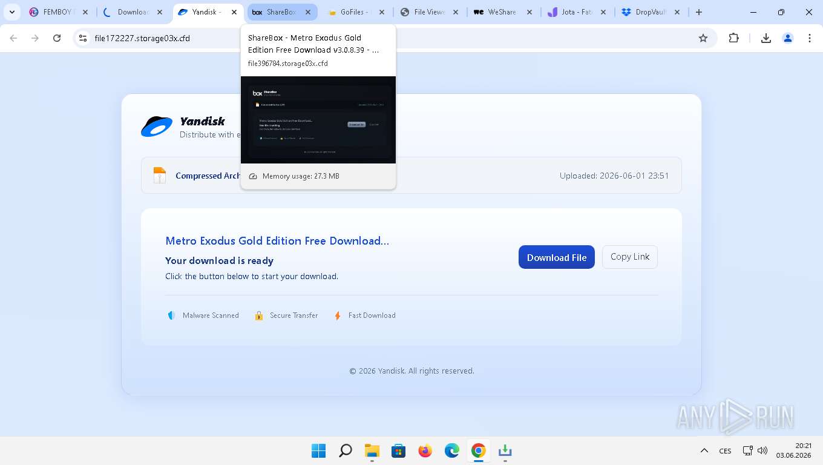The height and width of the screenshot is (465, 823).
Task: Click the ShareBox tab preview thumbnail
Action: (318, 120)
